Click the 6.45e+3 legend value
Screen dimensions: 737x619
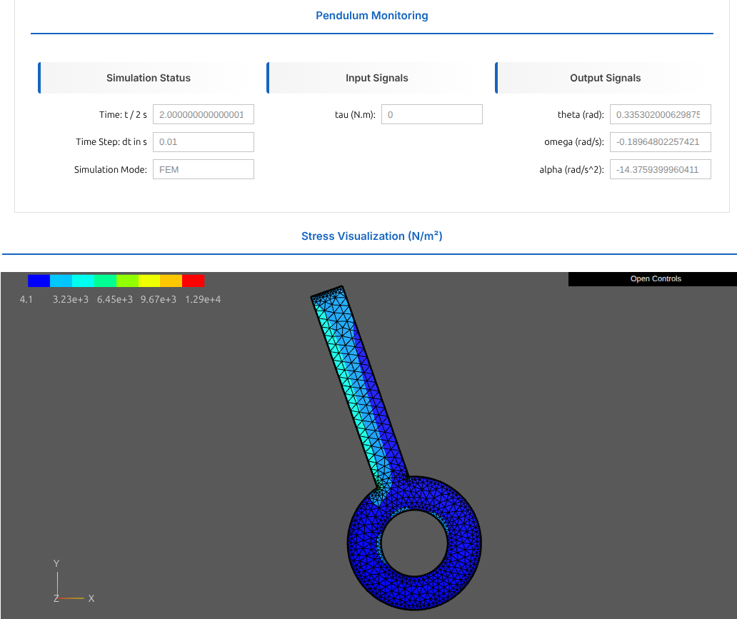(x=115, y=299)
